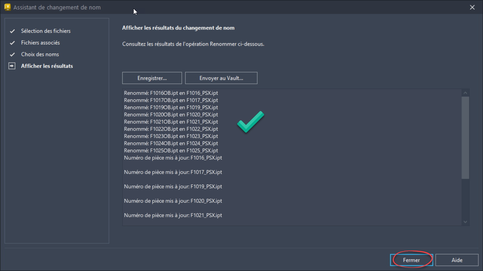Click checkmark icon beside Fichiers associés
The height and width of the screenshot is (271, 483).
click(12, 43)
